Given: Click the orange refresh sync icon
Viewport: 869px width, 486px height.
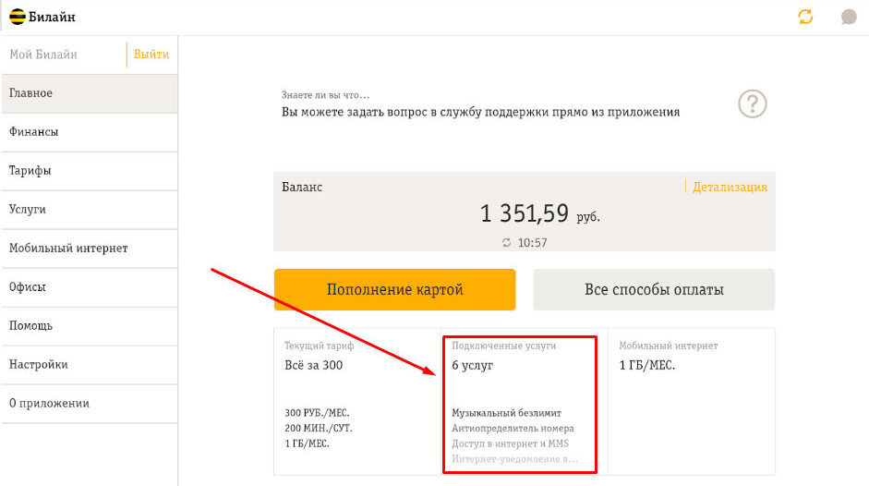Looking at the screenshot, I should [805, 17].
